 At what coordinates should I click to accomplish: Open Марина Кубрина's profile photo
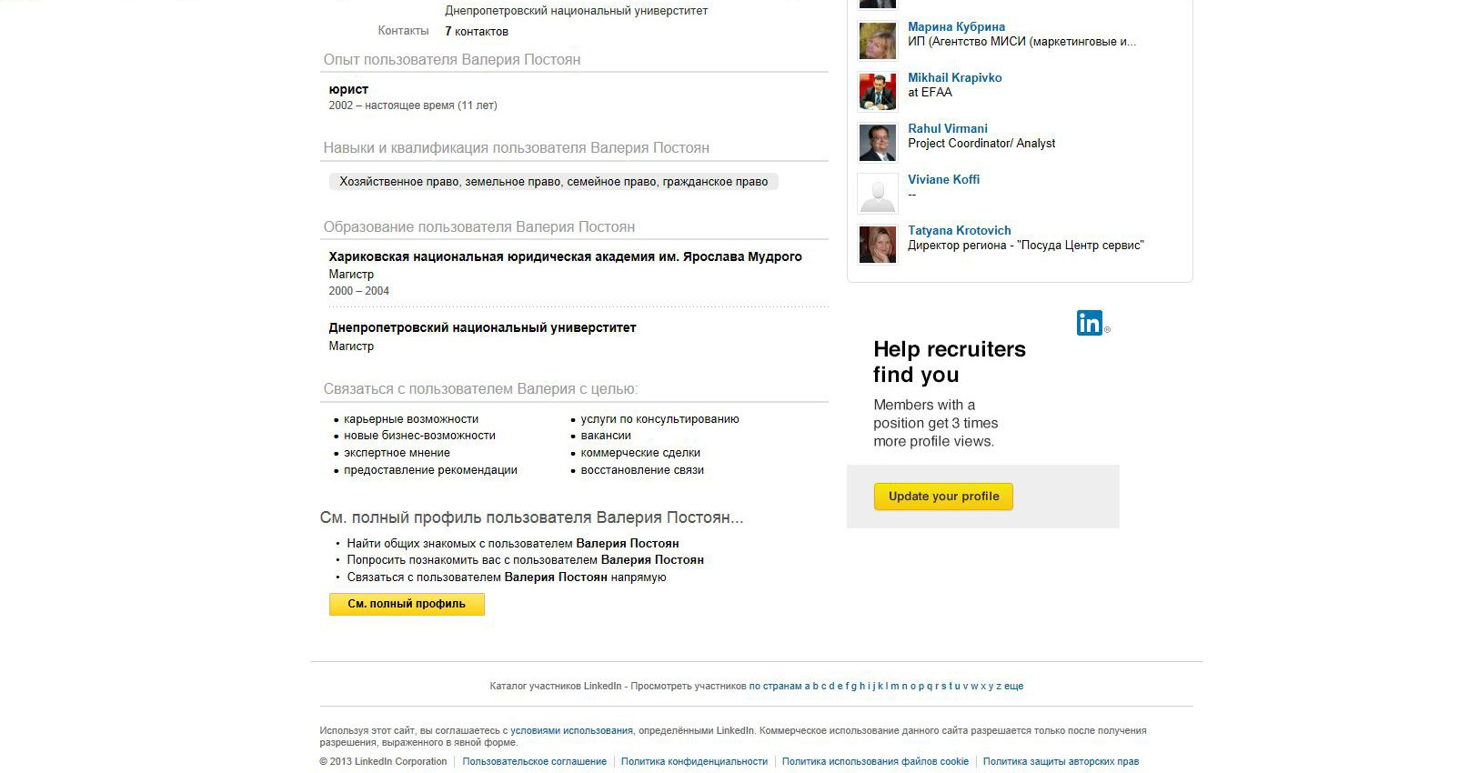(878, 41)
